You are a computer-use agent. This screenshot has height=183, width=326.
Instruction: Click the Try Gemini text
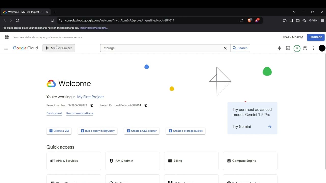[x=242, y=127]
